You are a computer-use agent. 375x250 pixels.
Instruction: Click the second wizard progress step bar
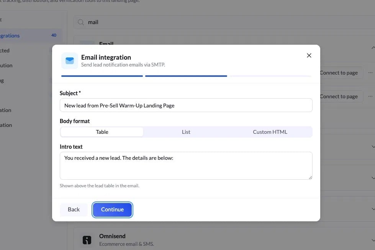[x=186, y=76]
